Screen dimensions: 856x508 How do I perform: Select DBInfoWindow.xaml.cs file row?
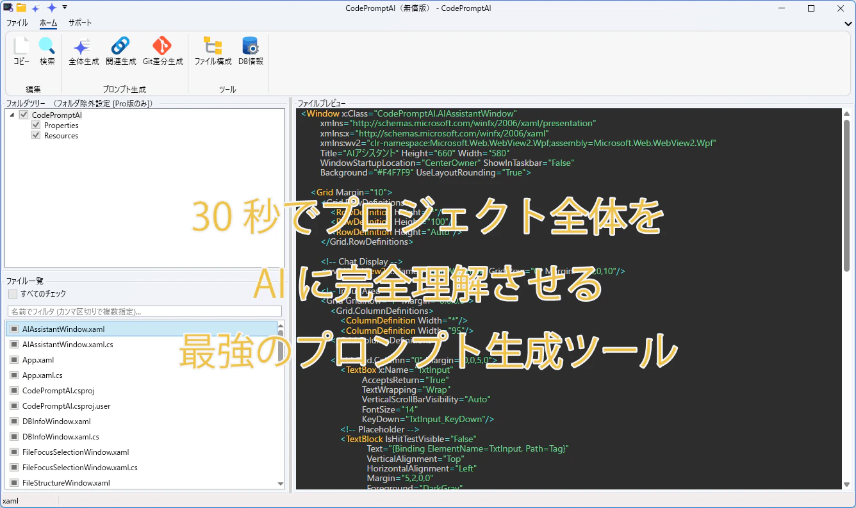point(142,437)
